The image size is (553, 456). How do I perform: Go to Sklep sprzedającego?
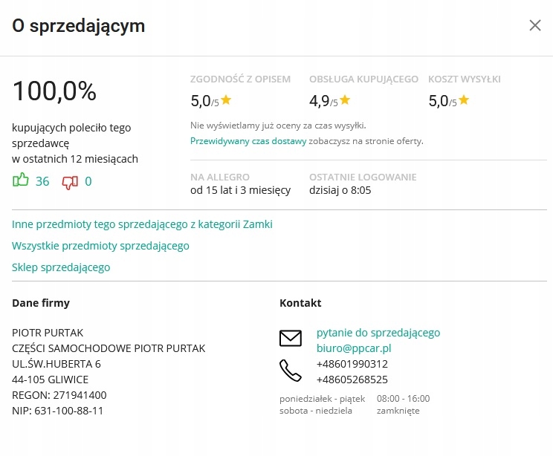[x=61, y=267]
